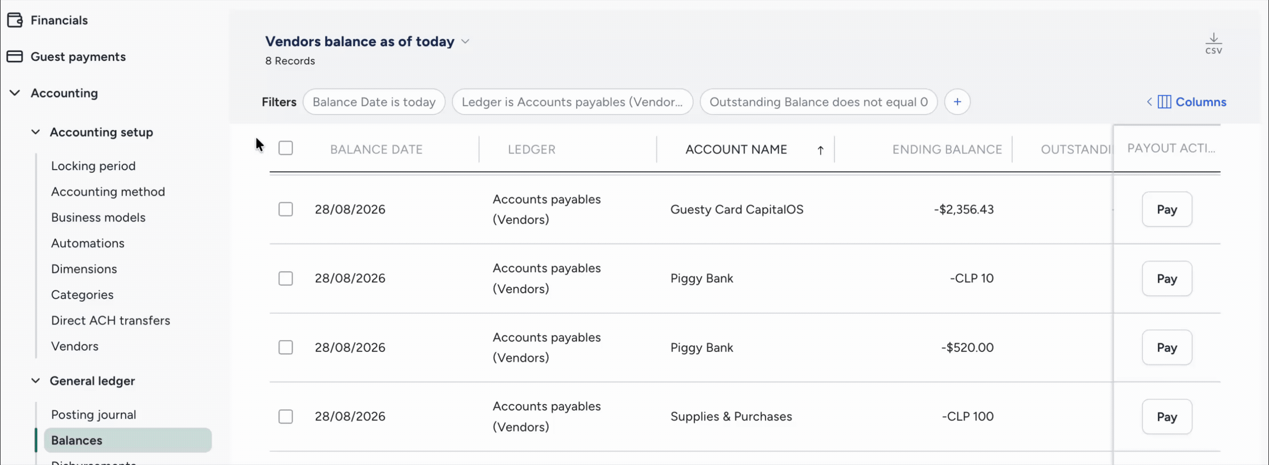Edit the Outstanding Balance filter chip
Viewport: 1269px width, 465px height.
818,102
